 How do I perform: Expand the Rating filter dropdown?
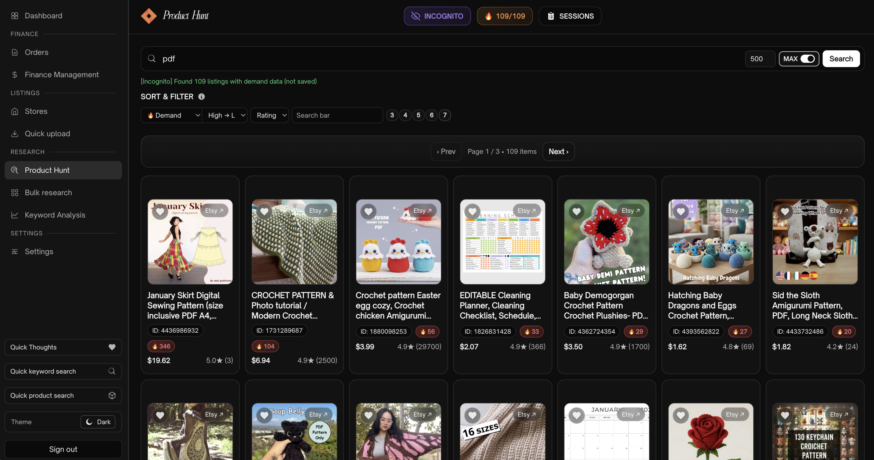click(269, 115)
